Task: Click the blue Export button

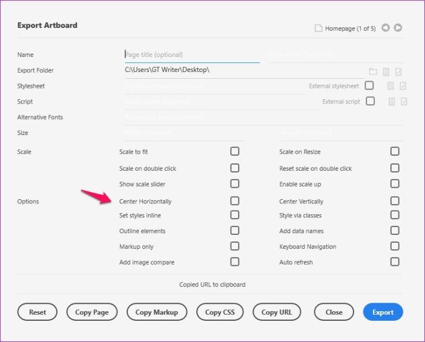Action: pos(383,312)
